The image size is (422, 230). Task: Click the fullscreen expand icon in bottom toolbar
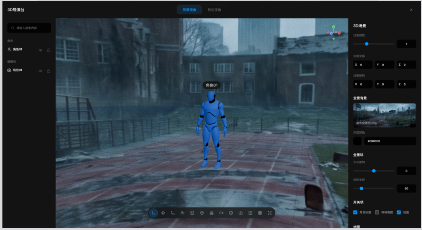[269, 213]
